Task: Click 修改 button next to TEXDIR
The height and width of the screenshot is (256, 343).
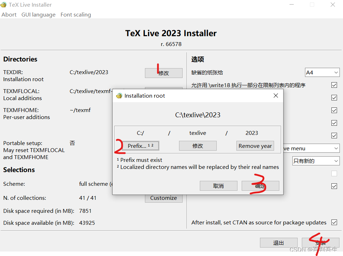Action: point(164,73)
